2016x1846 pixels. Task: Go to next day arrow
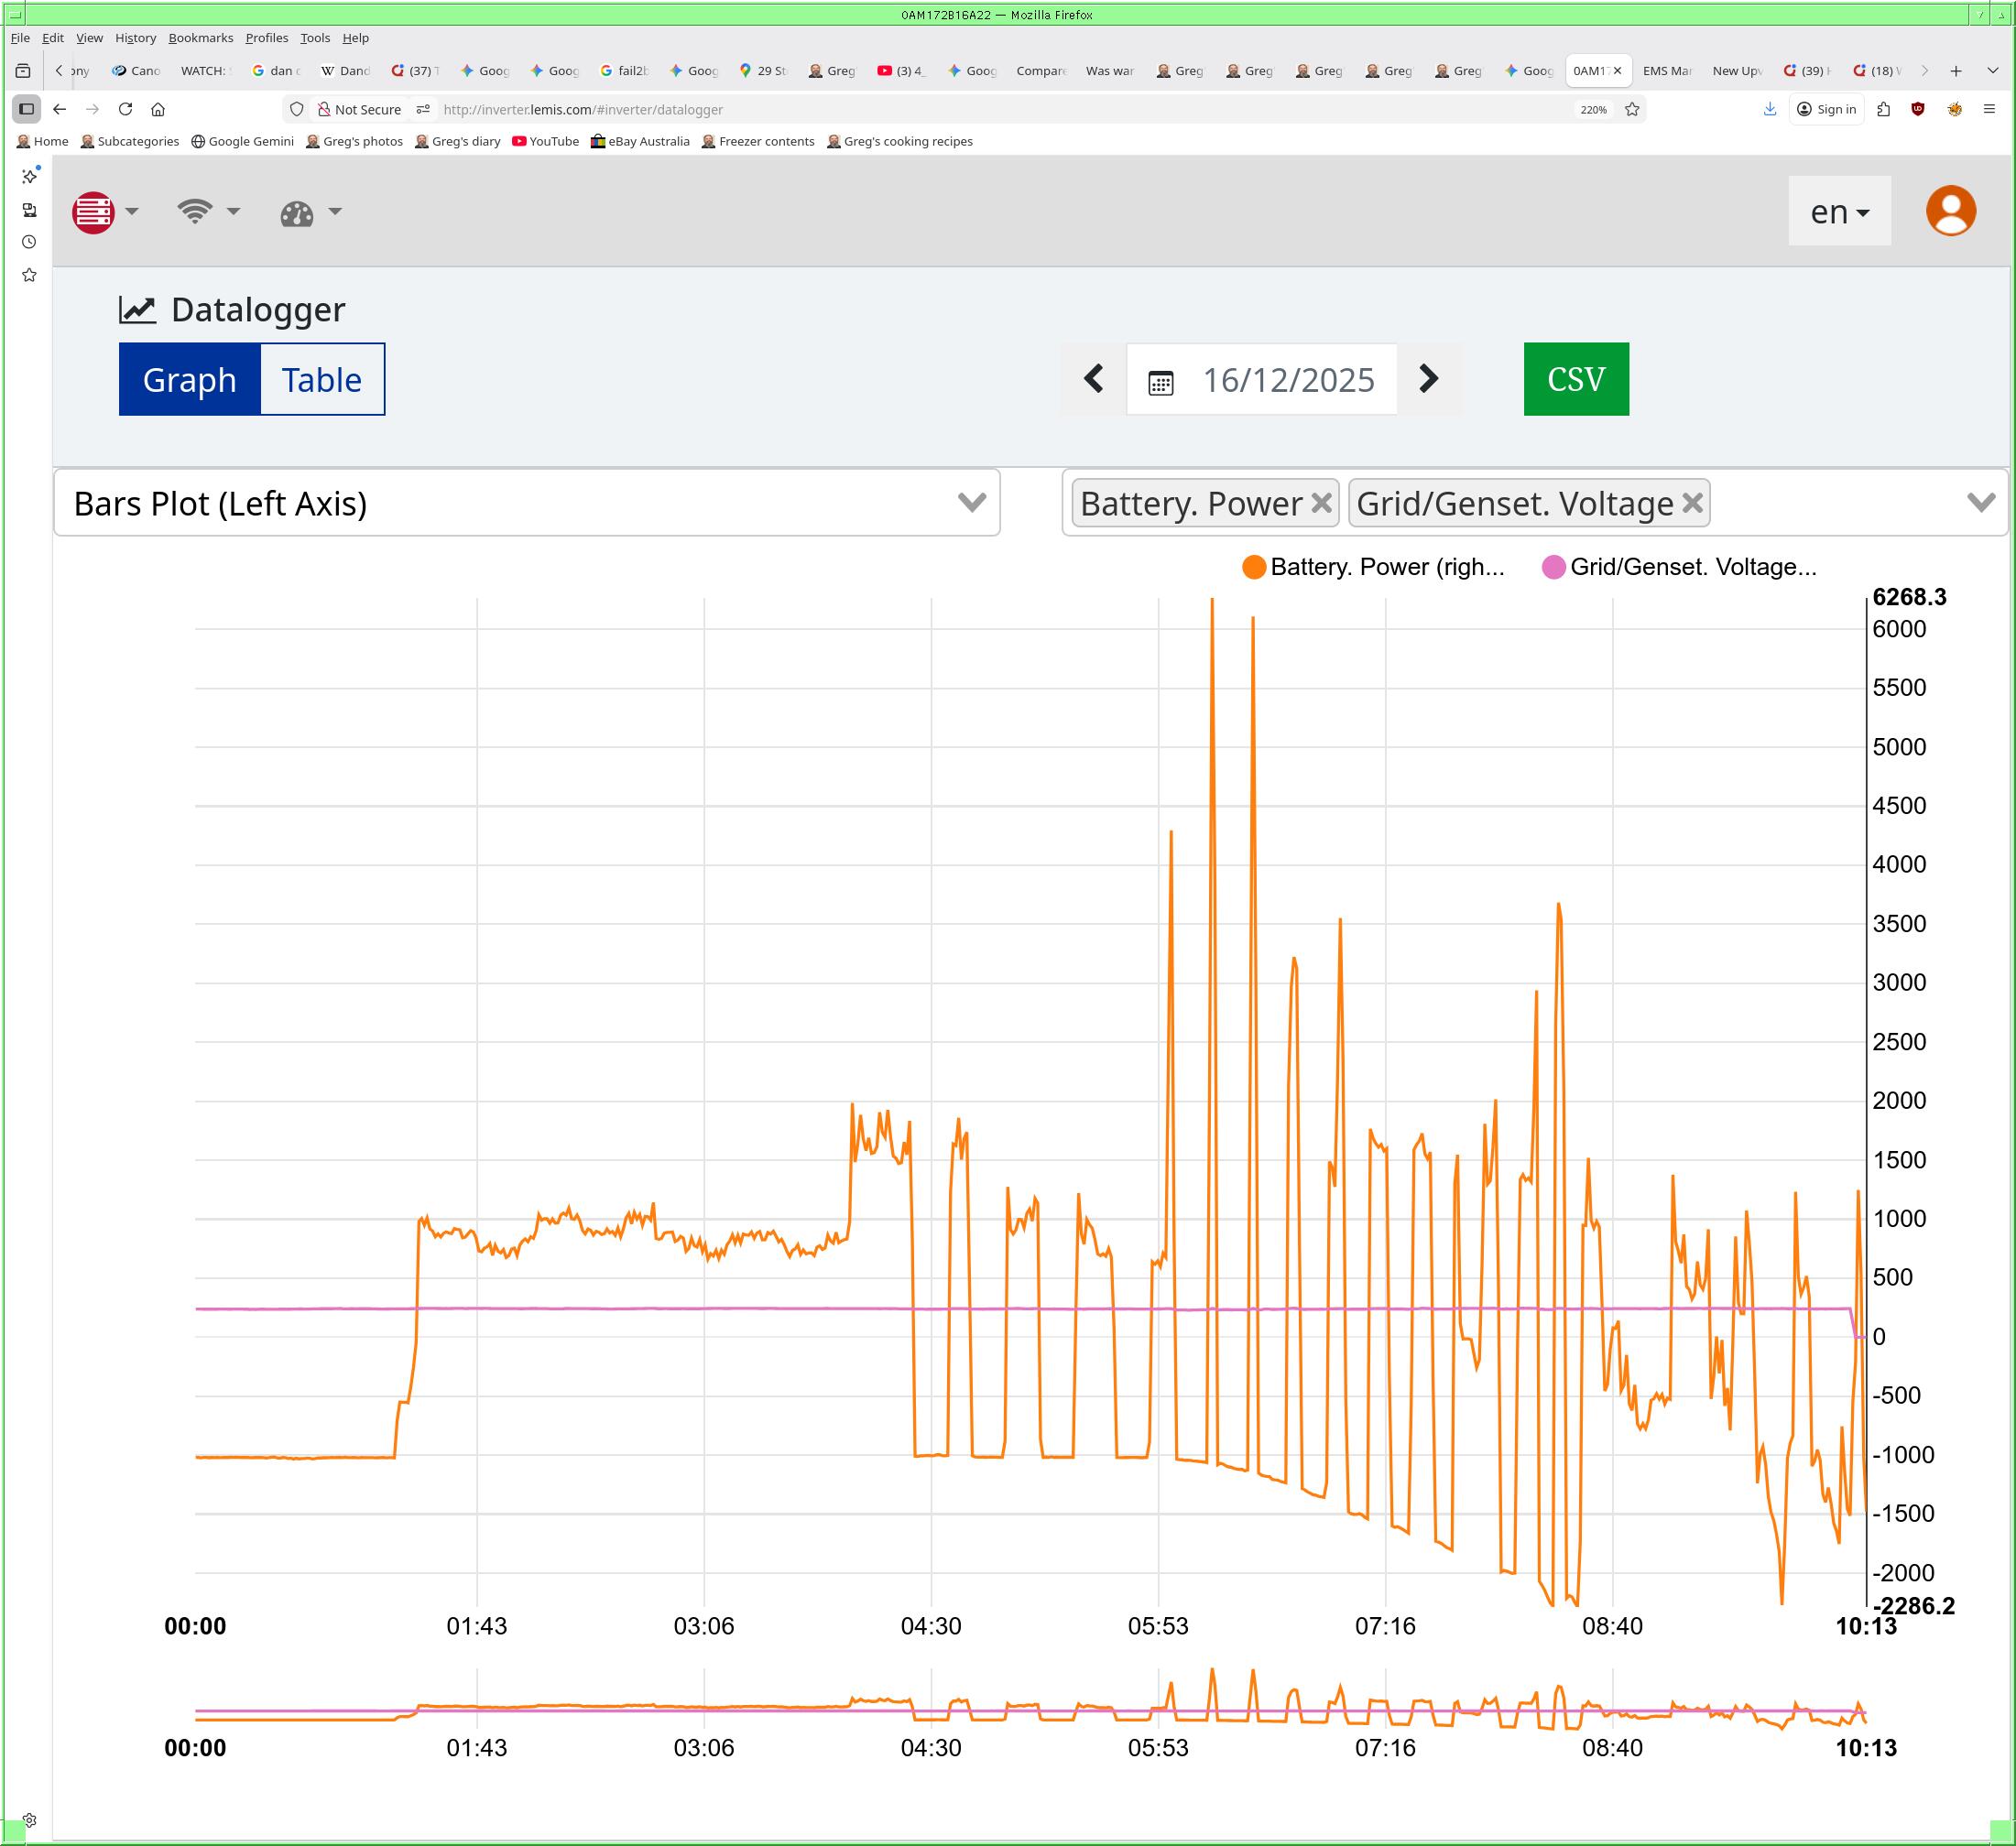(x=1428, y=379)
